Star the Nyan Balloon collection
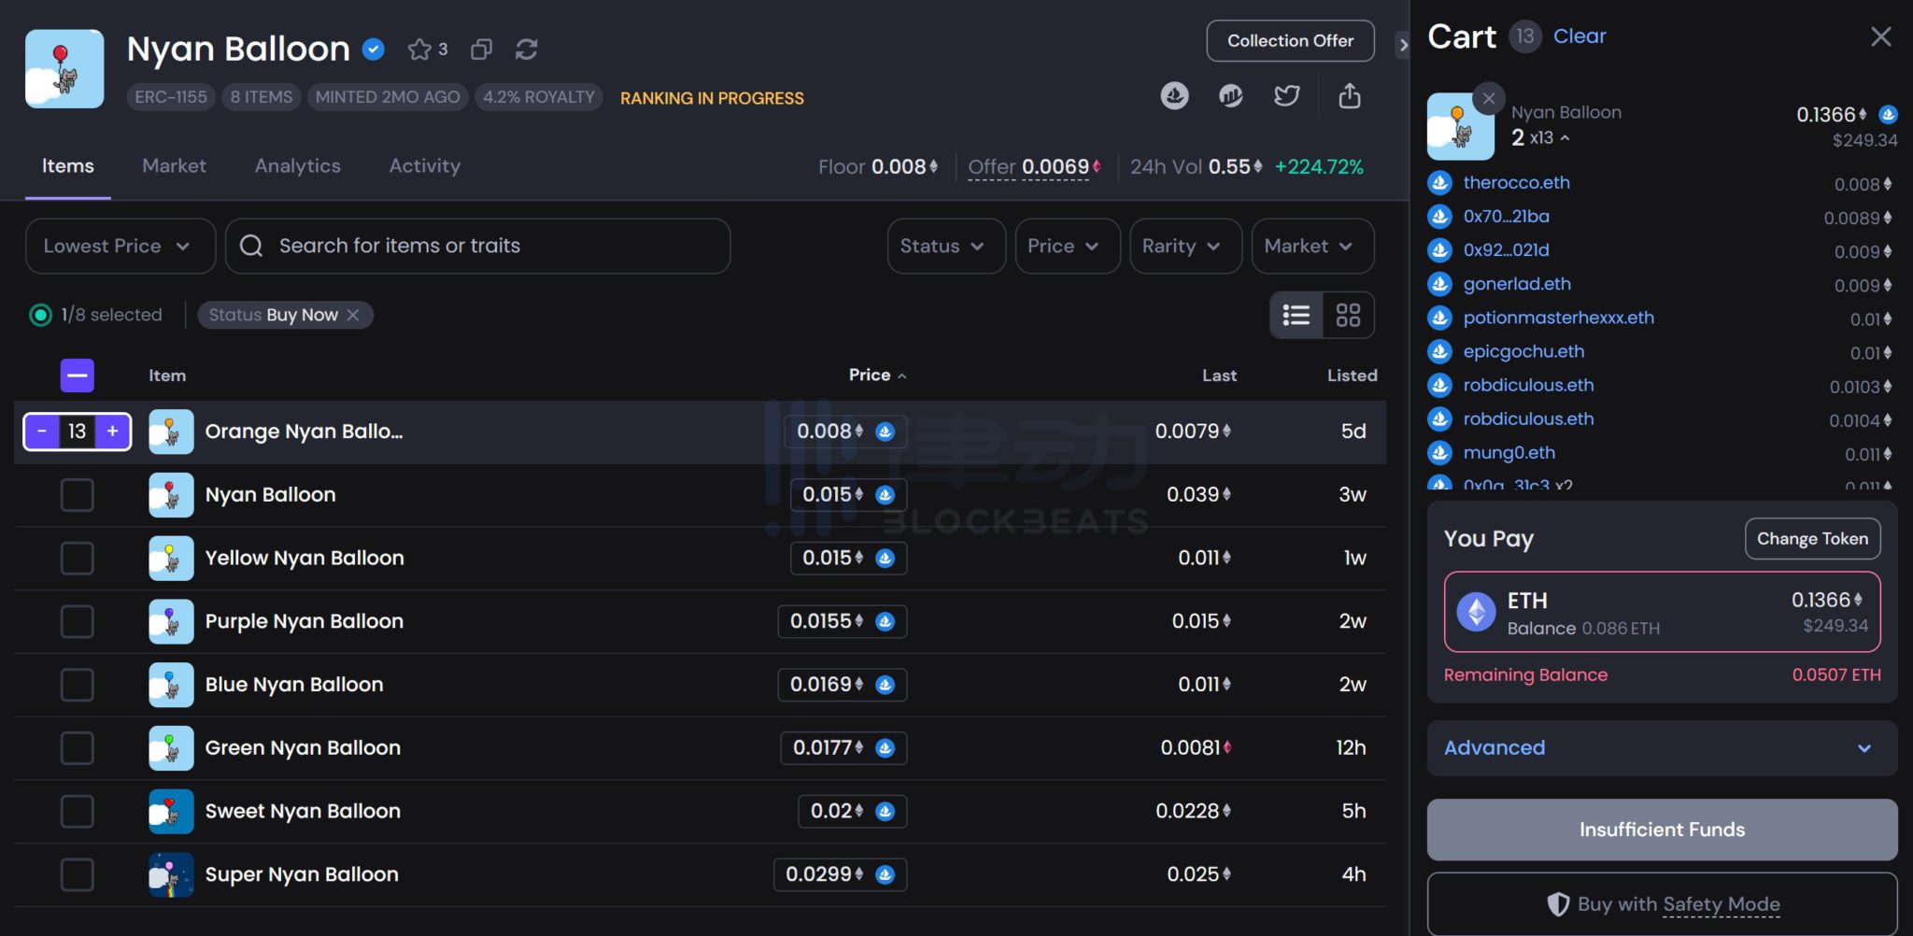 (419, 50)
